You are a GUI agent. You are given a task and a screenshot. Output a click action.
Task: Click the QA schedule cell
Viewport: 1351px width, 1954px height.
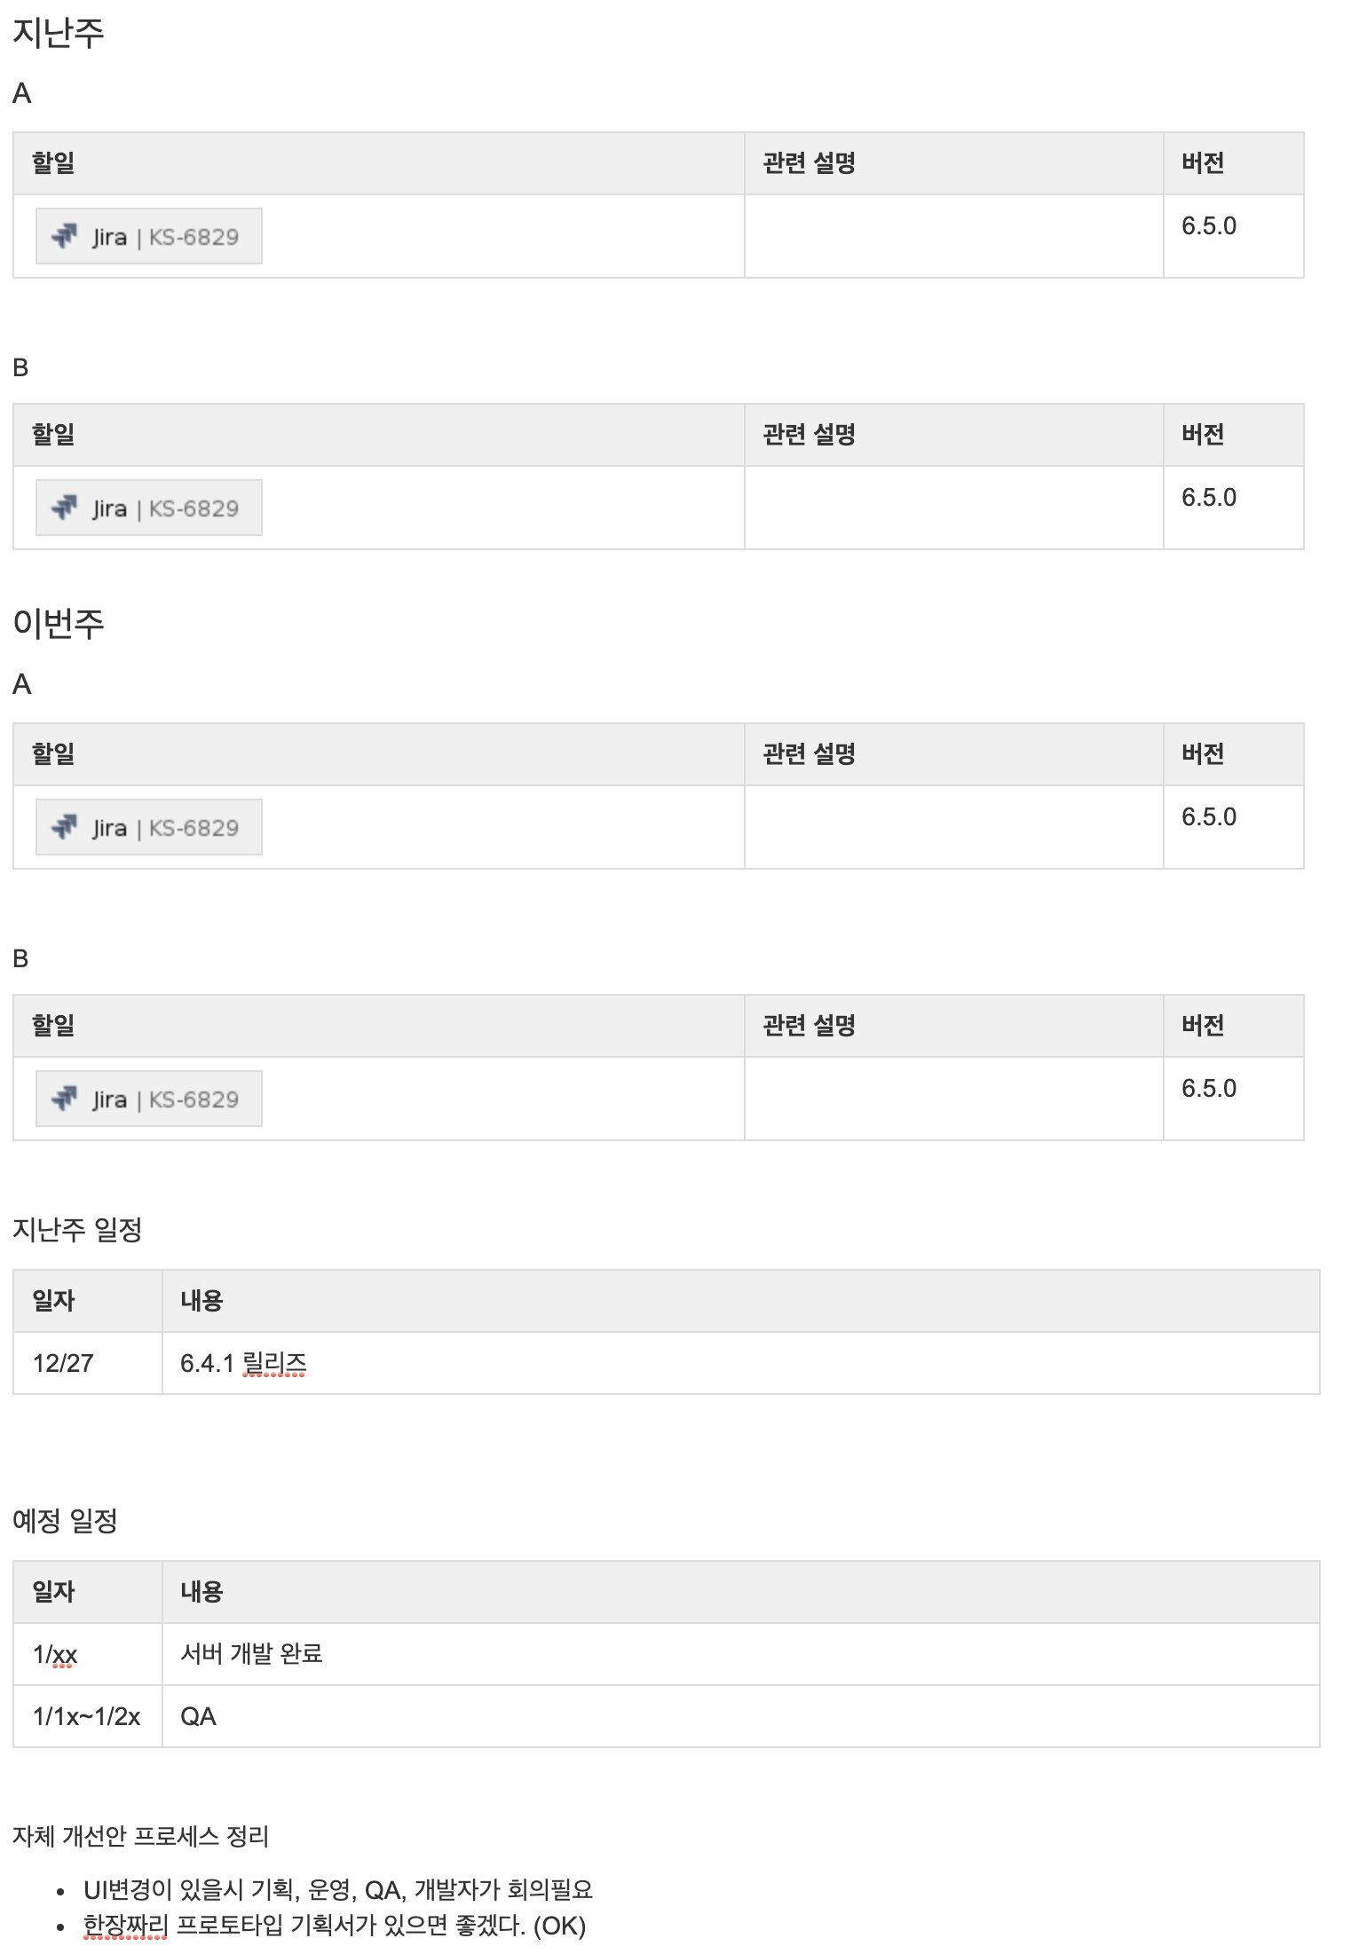point(740,1716)
